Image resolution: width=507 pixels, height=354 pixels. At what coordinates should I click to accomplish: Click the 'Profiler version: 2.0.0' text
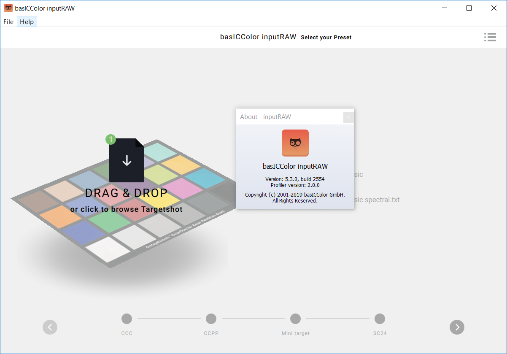point(295,185)
